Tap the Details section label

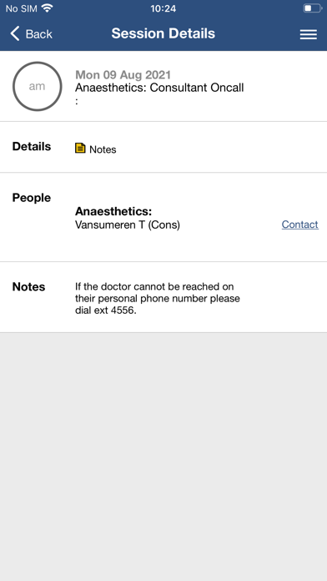pyautogui.click(x=32, y=146)
